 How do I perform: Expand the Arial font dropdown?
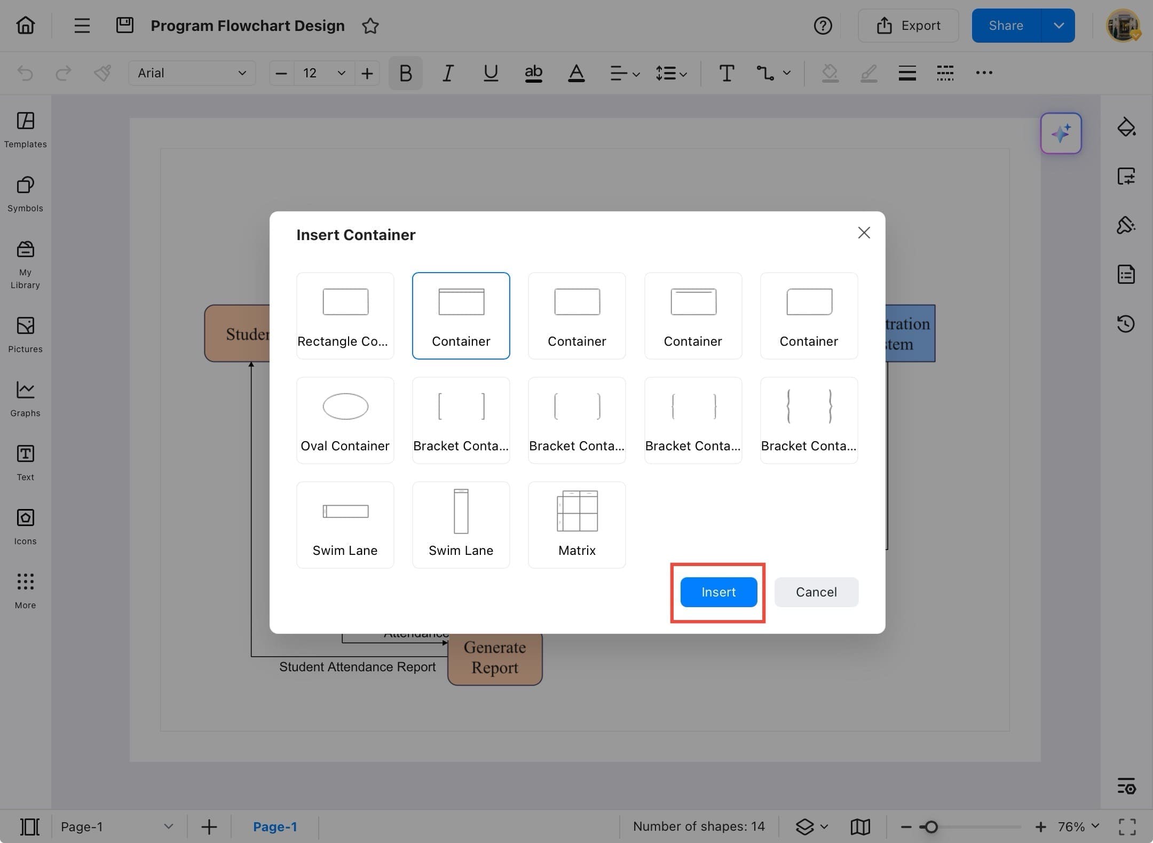coord(192,73)
